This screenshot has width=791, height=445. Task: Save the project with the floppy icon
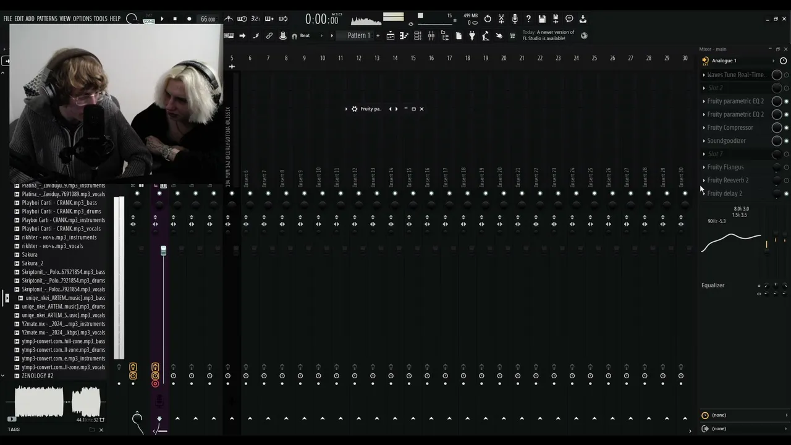[542, 19]
